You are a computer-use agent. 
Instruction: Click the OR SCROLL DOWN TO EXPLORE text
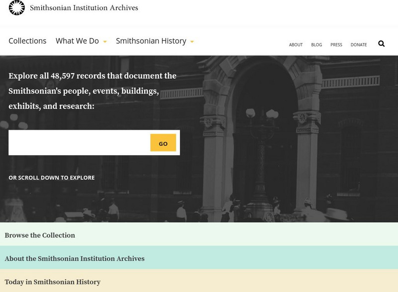click(x=51, y=177)
